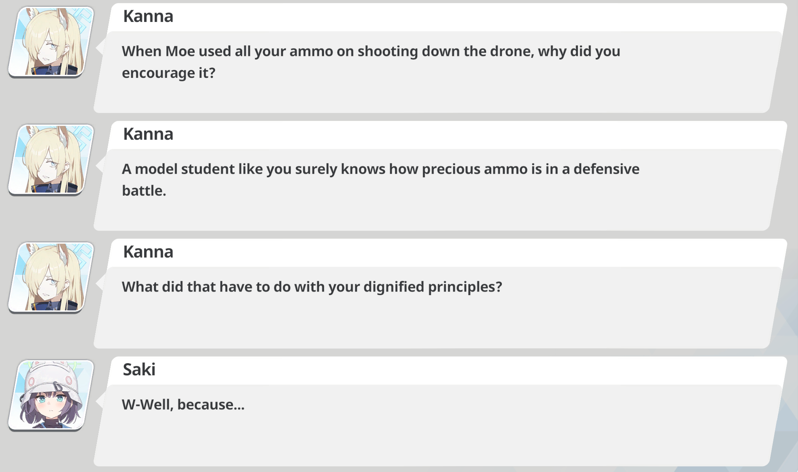Click the word "battle." in second message
Image resolution: width=798 pixels, height=472 pixels.
click(144, 191)
